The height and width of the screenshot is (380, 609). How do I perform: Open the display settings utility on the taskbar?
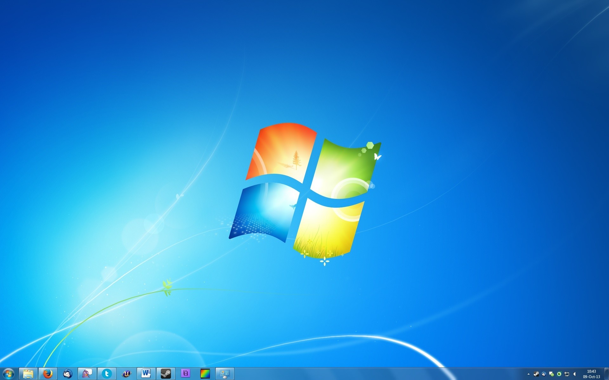coord(225,374)
